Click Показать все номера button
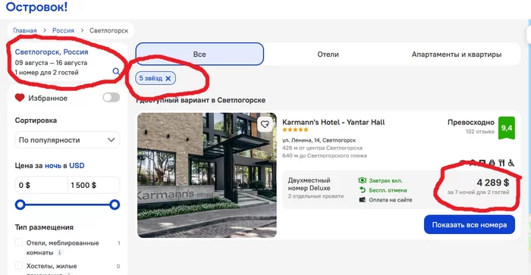531x275 pixels. tap(470, 224)
